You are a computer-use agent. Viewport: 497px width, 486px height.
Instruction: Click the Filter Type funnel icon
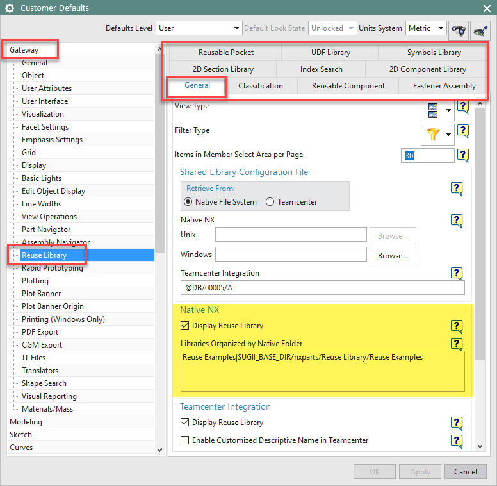[433, 135]
